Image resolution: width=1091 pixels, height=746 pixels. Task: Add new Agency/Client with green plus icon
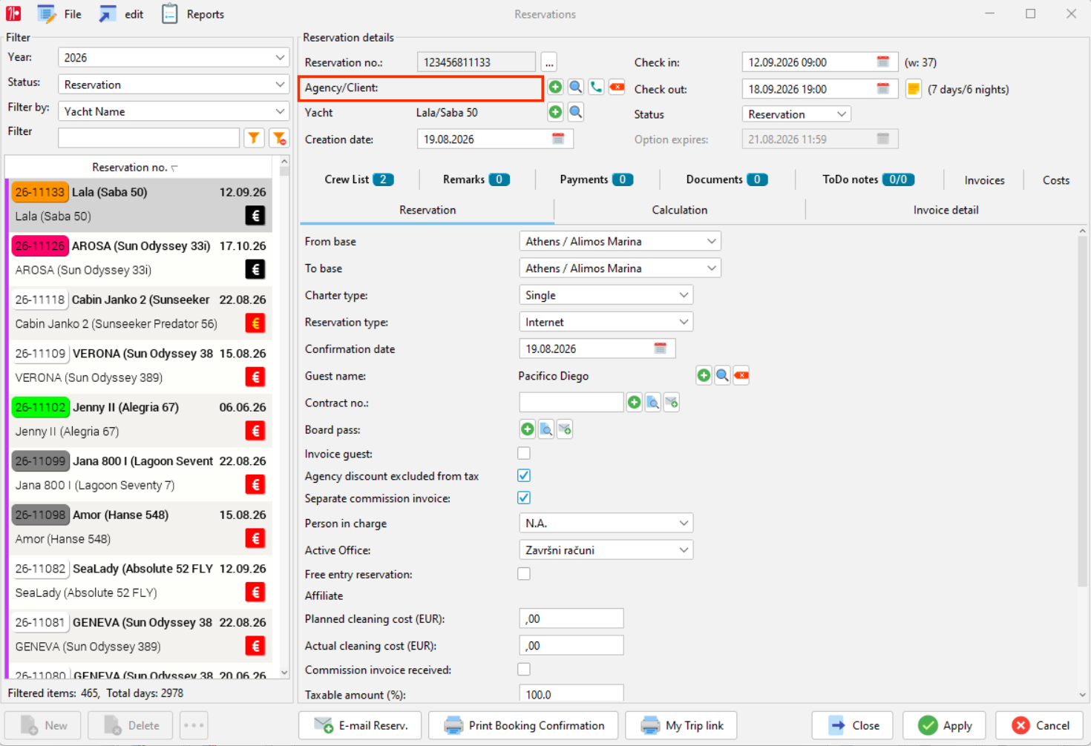point(555,88)
